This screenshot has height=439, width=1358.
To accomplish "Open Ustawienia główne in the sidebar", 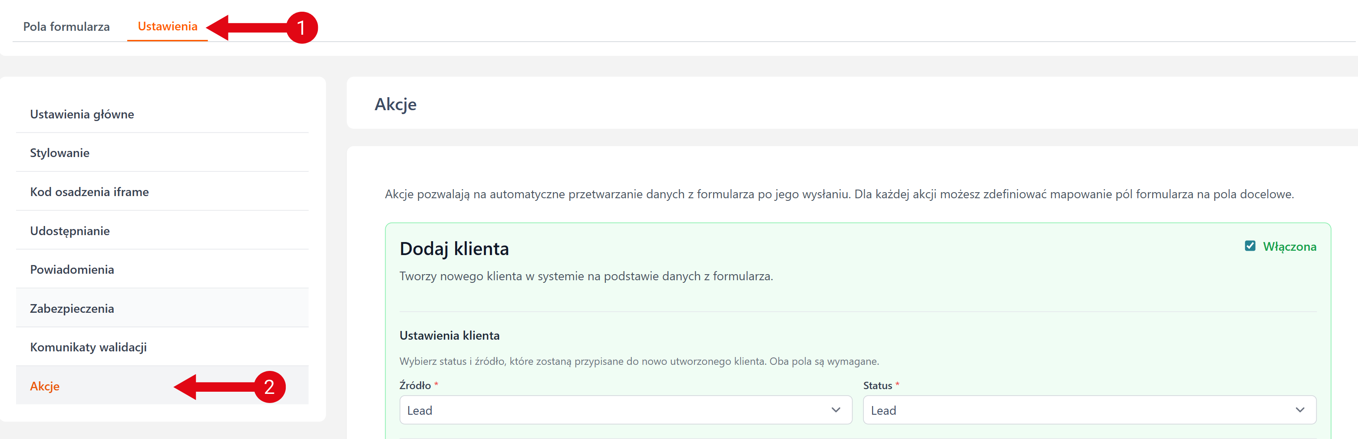I will coord(82,114).
